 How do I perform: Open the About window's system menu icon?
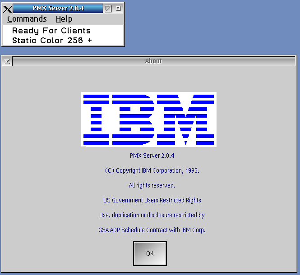[7, 61]
